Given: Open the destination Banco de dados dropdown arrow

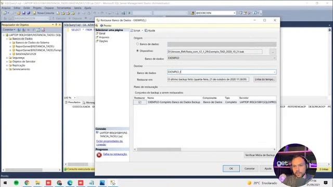Looking at the screenshot, I should pos(274,72).
